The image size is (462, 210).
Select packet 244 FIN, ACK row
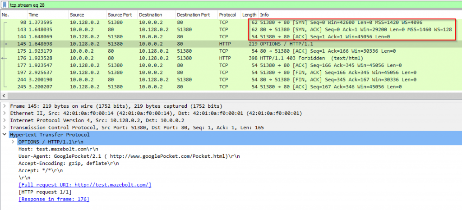pyautogui.click(x=231, y=79)
